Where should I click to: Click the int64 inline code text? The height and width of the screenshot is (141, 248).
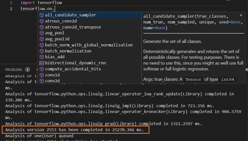coord(228,79)
